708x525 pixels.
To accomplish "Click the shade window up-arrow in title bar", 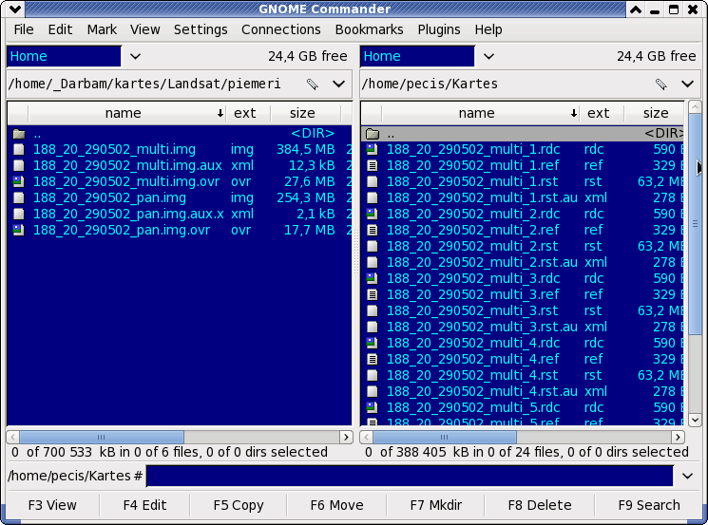I will coord(636,9).
